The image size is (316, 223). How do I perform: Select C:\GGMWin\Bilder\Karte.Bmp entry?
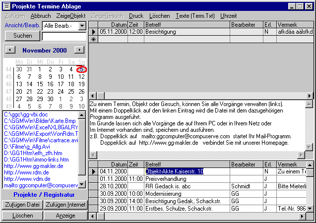coord(40,121)
